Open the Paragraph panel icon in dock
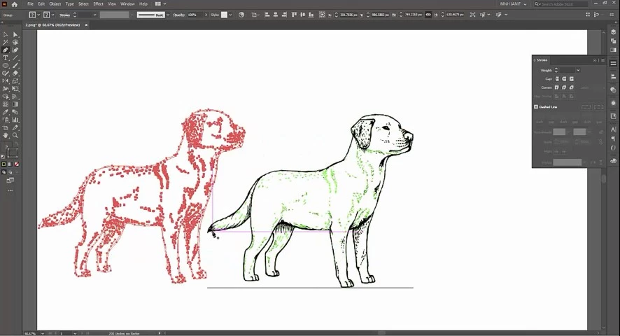The height and width of the screenshot is (336, 620). tap(613, 139)
